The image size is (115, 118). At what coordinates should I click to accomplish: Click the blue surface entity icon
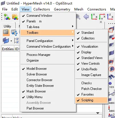coord(6,40)
